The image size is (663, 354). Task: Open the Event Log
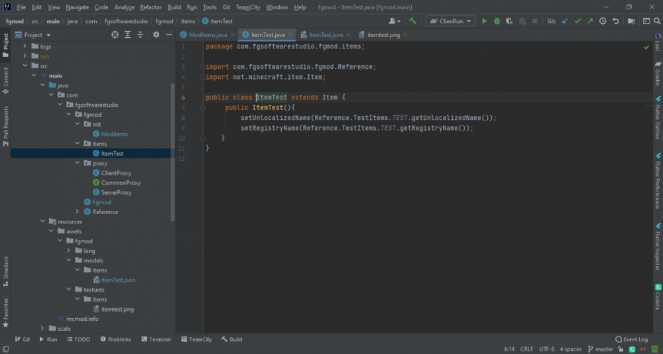(631, 339)
